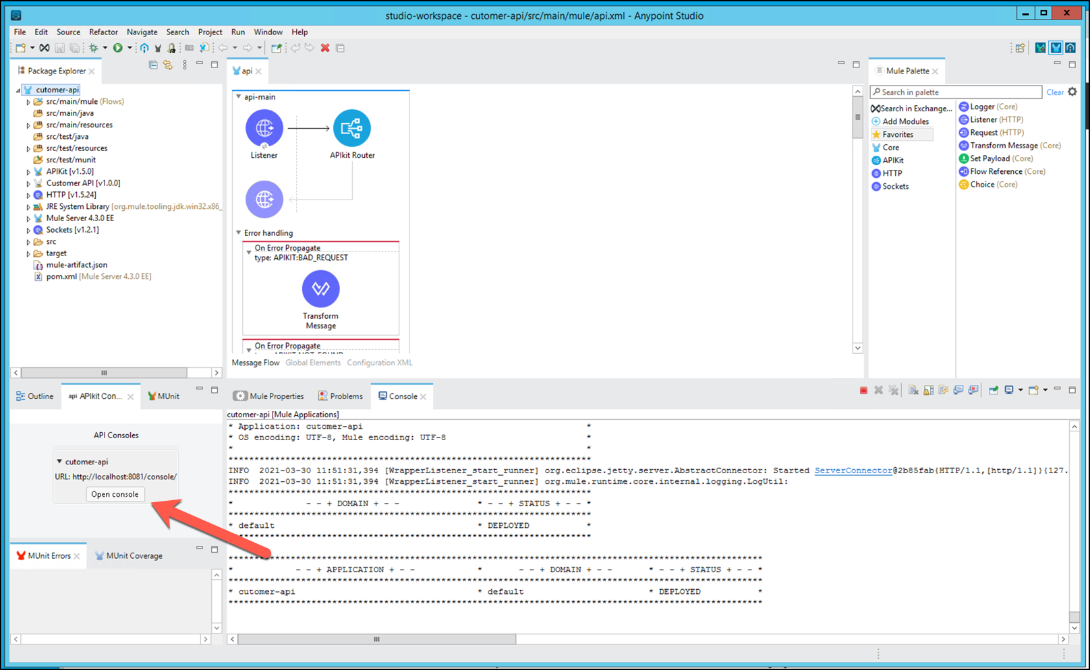1090x670 pixels.
Task: Click Add Modules in Mule Palette
Action: point(900,121)
